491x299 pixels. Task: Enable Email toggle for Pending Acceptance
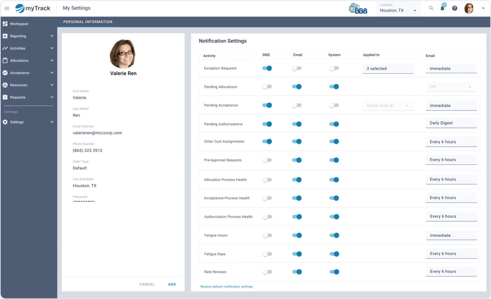point(297,105)
